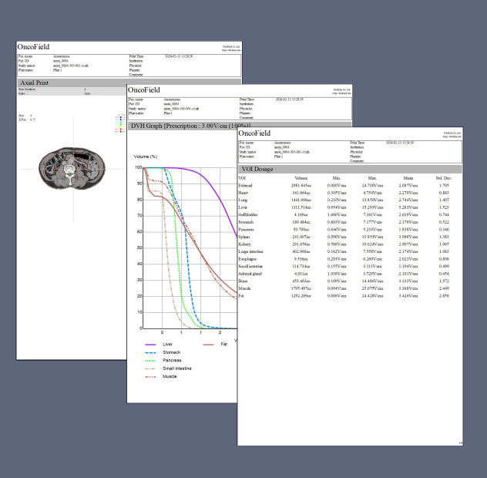The width and height of the screenshot is (487, 478).
Task: Click the Small intestine row name in VOI table
Action: click(250, 266)
